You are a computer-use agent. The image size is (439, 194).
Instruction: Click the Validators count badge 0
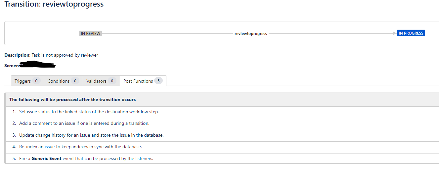click(x=112, y=81)
